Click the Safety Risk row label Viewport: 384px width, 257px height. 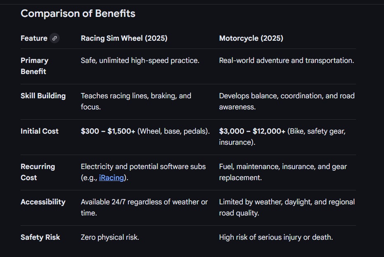click(40, 237)
